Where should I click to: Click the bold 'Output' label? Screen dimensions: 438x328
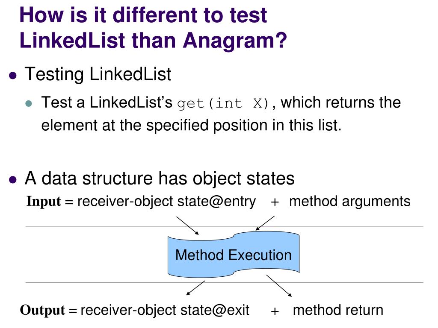(x=42, y=310)
